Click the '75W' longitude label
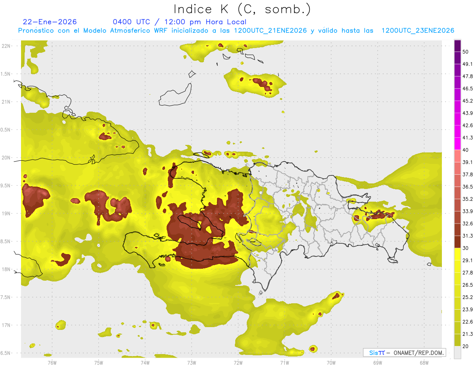This screenshot has width=476, height=368. tap(98, 362)
